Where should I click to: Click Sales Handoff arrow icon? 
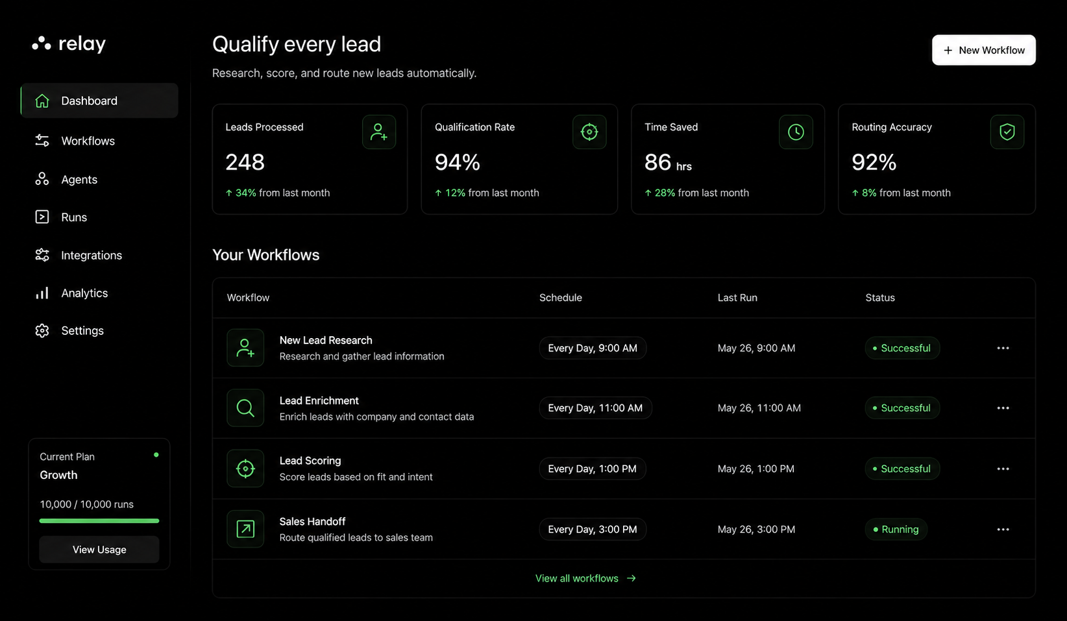pyautogui.click(x=245, y=529)
